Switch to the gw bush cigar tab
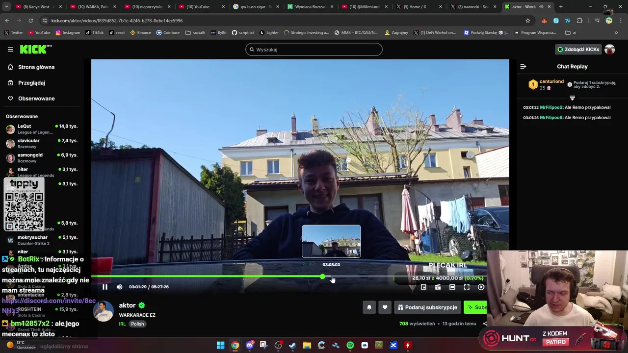628x353 pixels. (x=255, y=7)
